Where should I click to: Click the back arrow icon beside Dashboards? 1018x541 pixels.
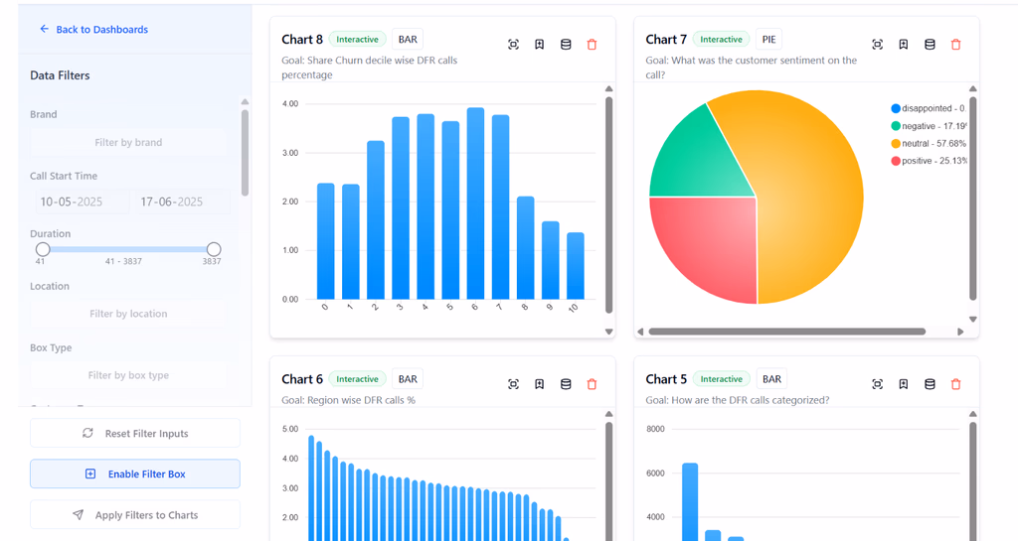tap(44, 29)
